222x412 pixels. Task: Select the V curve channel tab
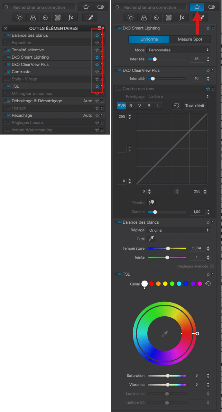click(140, 106)
